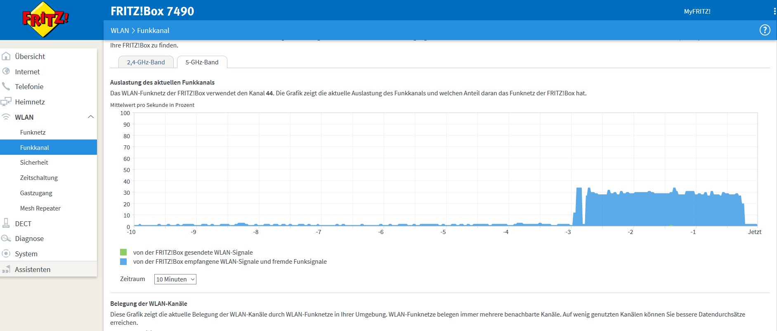Click the FRITZ! logo
Screen dimensions: 777x331
click(45, 19)
